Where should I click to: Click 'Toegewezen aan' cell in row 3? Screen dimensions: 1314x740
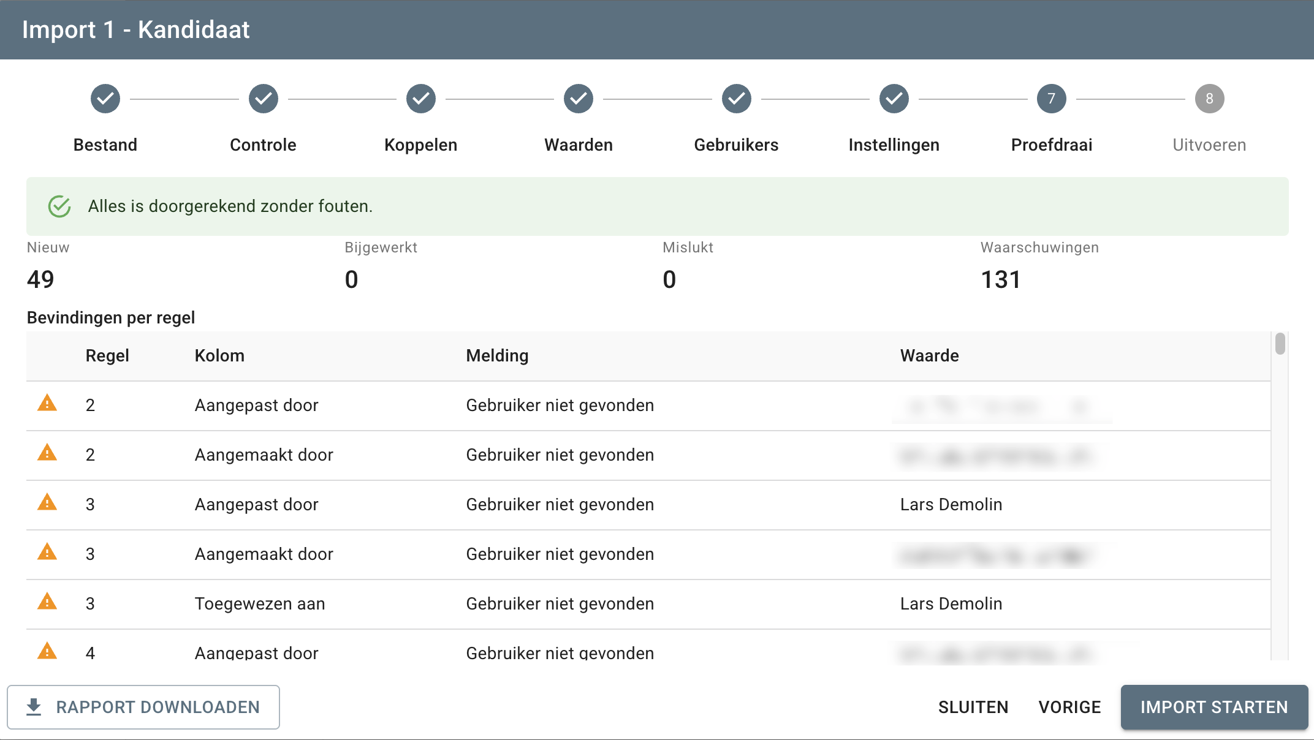[x=260, y=604]
